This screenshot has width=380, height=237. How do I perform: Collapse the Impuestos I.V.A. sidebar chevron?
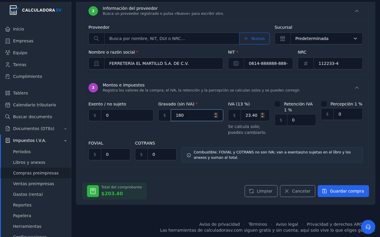66,140
